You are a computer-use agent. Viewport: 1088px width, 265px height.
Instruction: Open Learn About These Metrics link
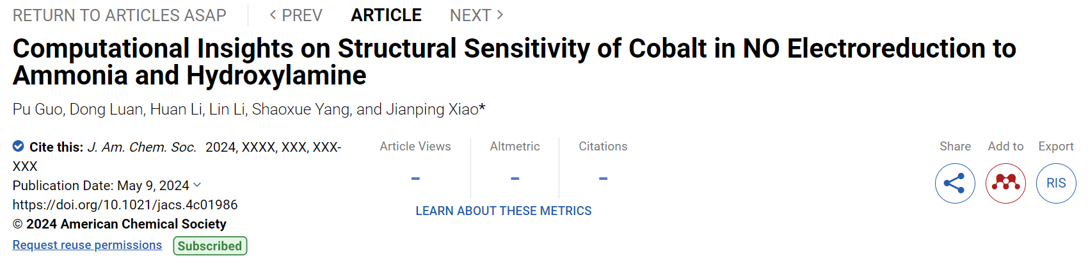(504, 211)
